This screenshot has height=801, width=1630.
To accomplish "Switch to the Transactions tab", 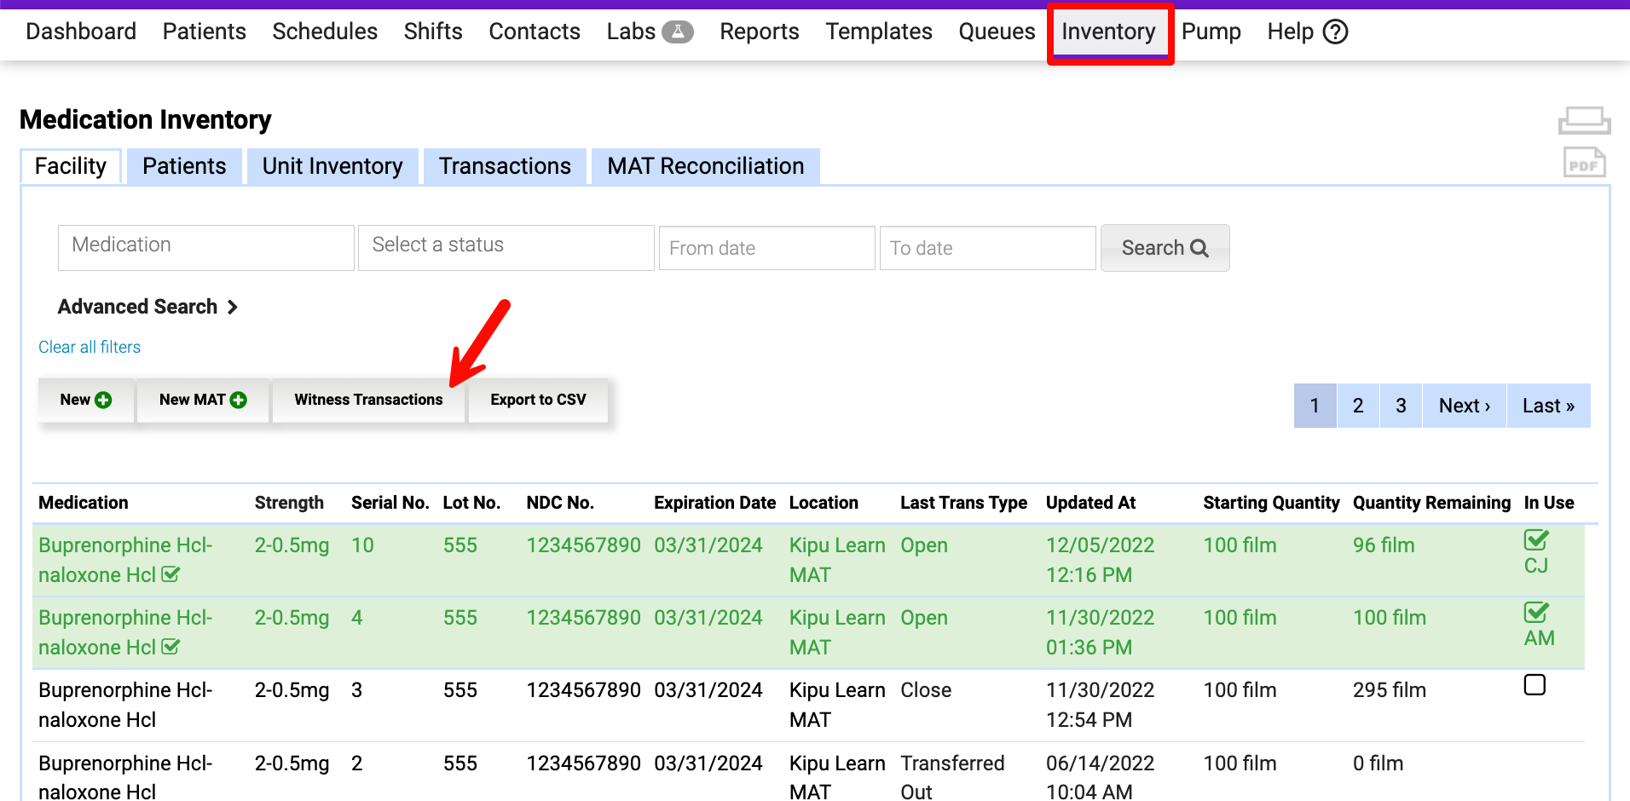I will [x=505, y=165].
